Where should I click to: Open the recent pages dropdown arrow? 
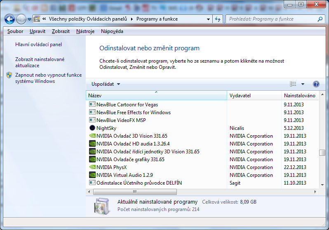click(x=29, y=19)
